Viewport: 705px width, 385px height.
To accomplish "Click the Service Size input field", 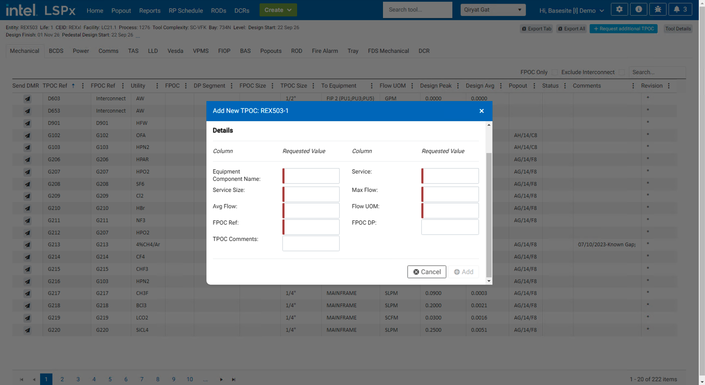I will click(311, 194).
